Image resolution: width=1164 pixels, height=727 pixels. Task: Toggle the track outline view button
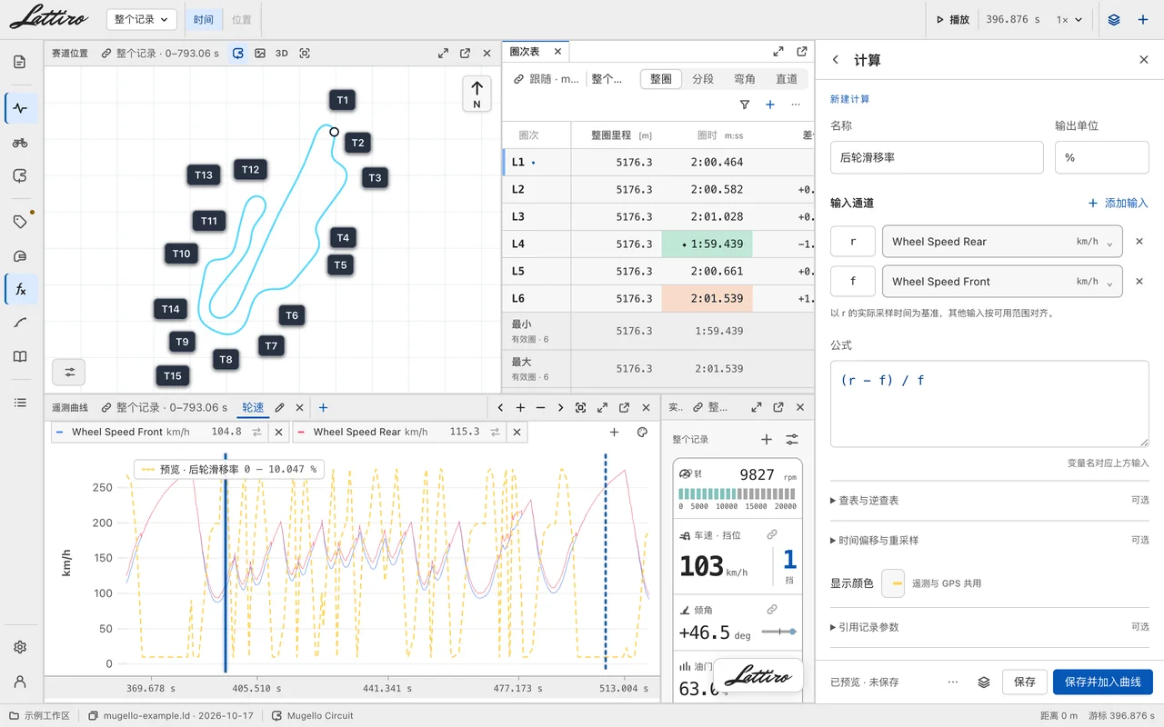click(x=238, y=54)
